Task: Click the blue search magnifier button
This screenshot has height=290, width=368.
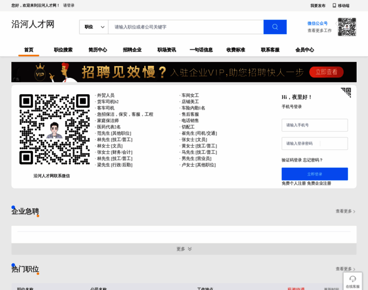Action: click(x=275, y=27)
